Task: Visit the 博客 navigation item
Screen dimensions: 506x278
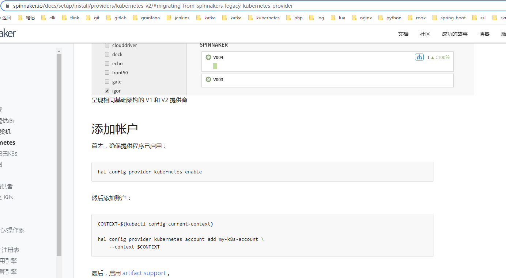Action: (x=484, y=34)
